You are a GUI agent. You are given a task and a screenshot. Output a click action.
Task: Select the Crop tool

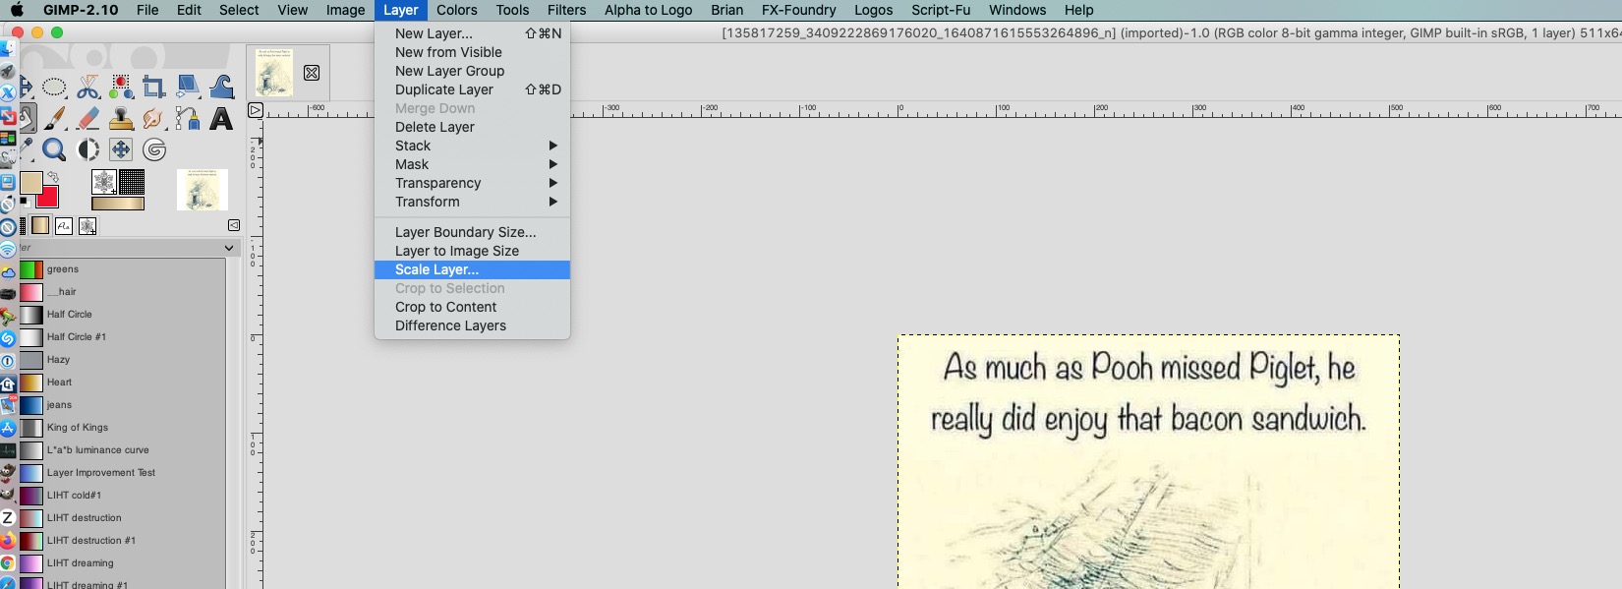coord(153,88)
